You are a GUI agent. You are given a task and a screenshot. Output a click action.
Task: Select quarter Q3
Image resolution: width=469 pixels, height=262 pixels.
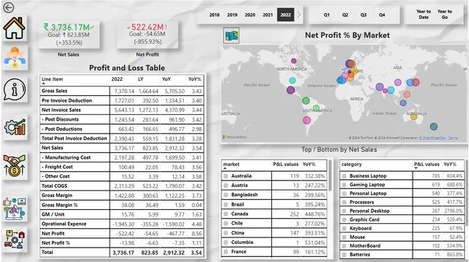point(364,14)
